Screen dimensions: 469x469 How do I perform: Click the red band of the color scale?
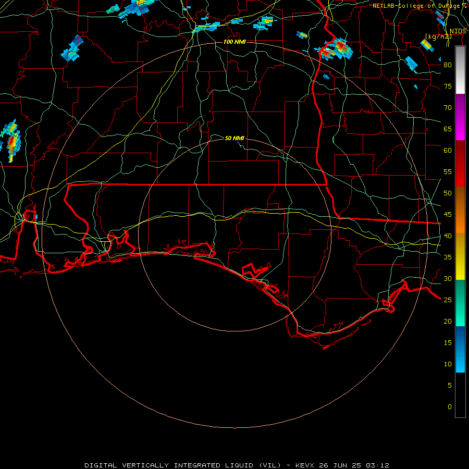click(x=460, y=164)
